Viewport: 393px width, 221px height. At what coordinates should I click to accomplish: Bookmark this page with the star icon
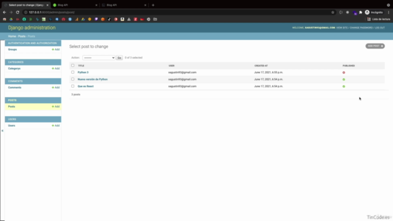333,12
